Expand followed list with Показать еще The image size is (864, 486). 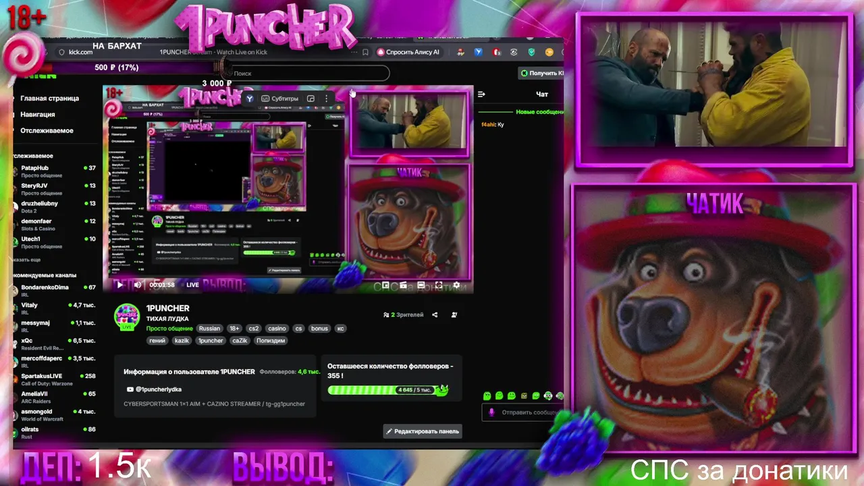point(27,260)
